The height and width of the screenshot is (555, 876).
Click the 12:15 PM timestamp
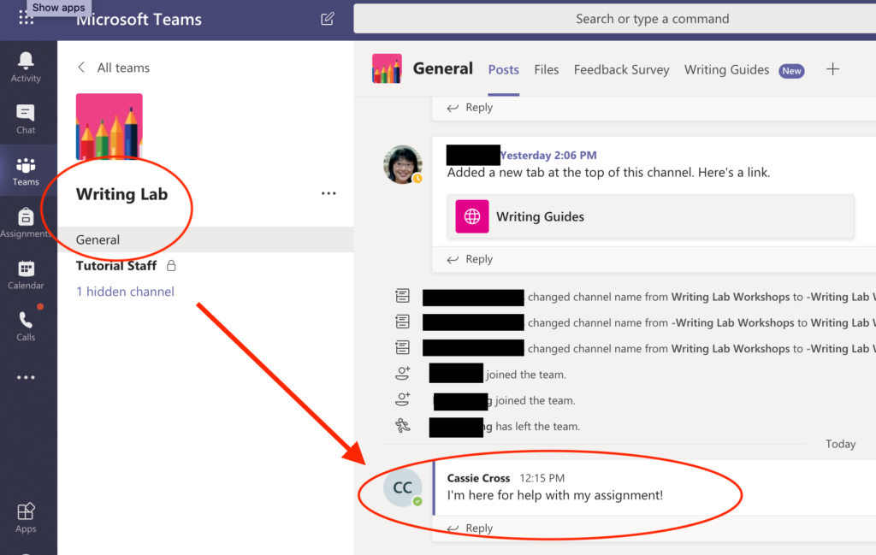pyautogui.click(x=542, y=478)
